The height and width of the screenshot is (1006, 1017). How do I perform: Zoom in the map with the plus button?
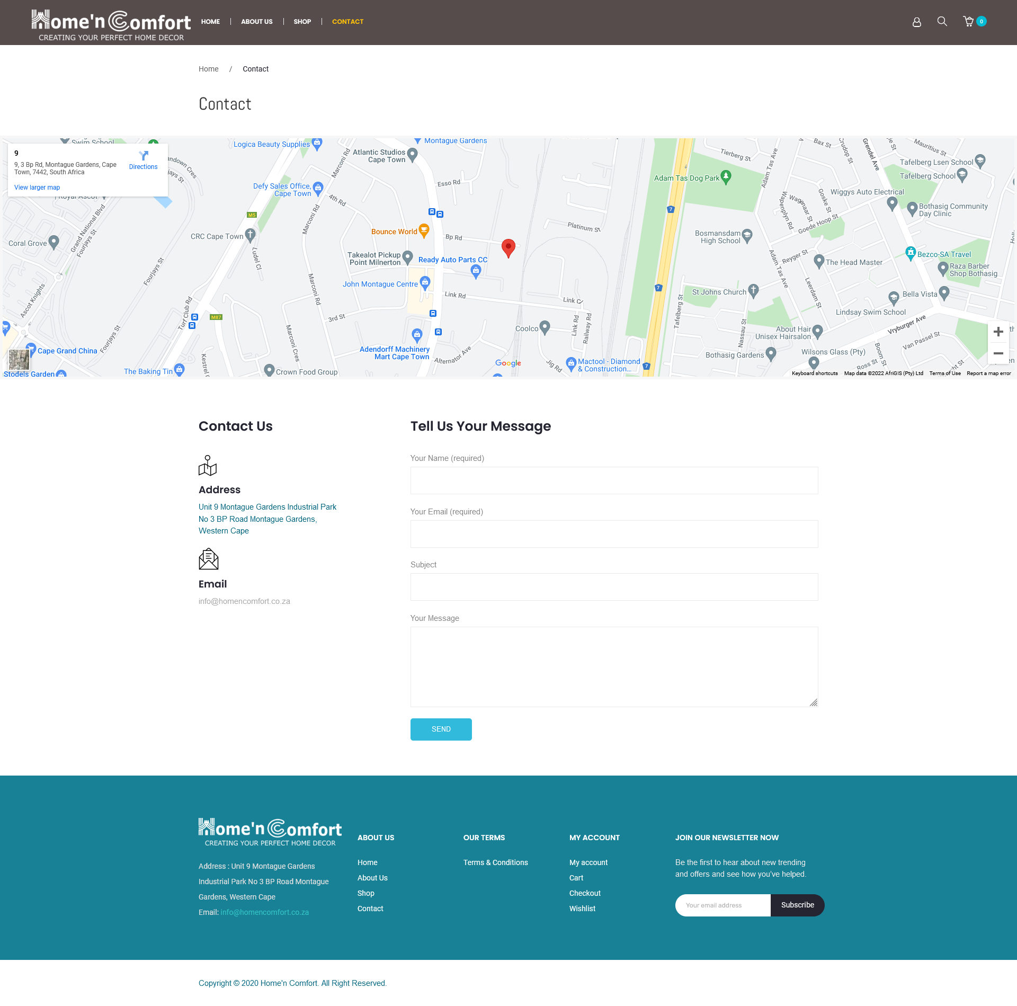pyautogui.click(x=998, y=332)
